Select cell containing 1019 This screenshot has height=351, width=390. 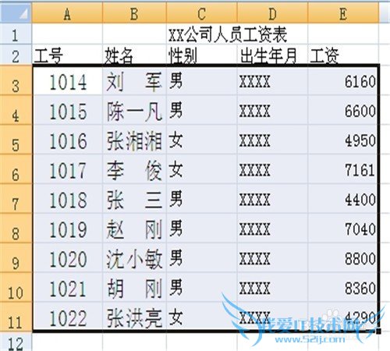point(67,229)
